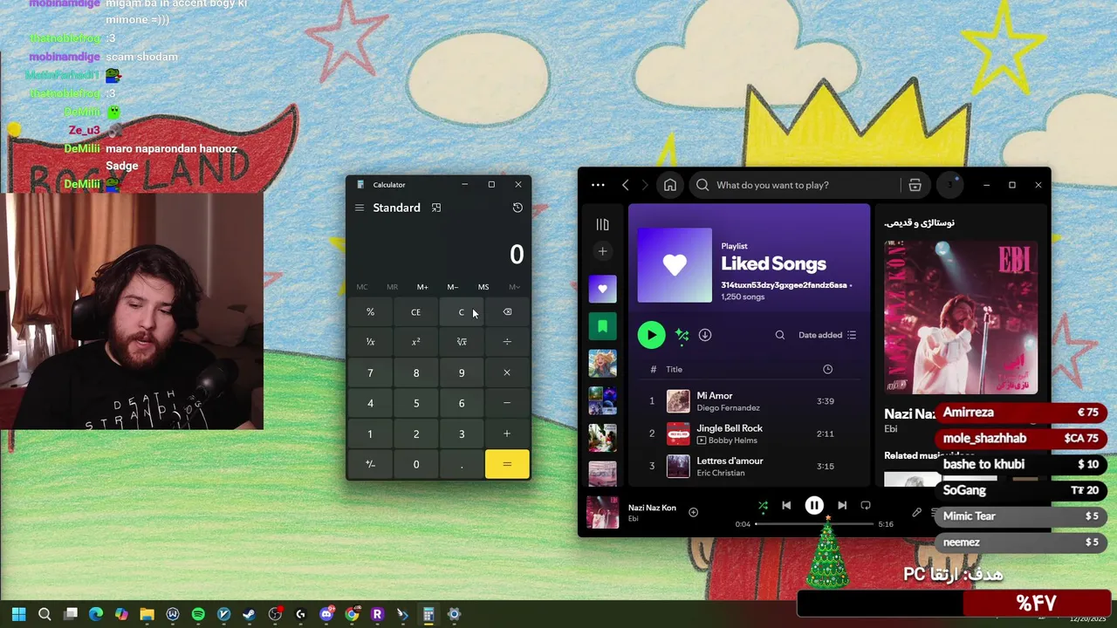Screen dimensions: 1117x628
Task: Click the plus/minus sign toggle key
Action: point(370,464)
